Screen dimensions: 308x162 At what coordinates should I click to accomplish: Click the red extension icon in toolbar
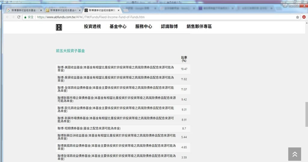pyautogui.click(x=304, y=17)
